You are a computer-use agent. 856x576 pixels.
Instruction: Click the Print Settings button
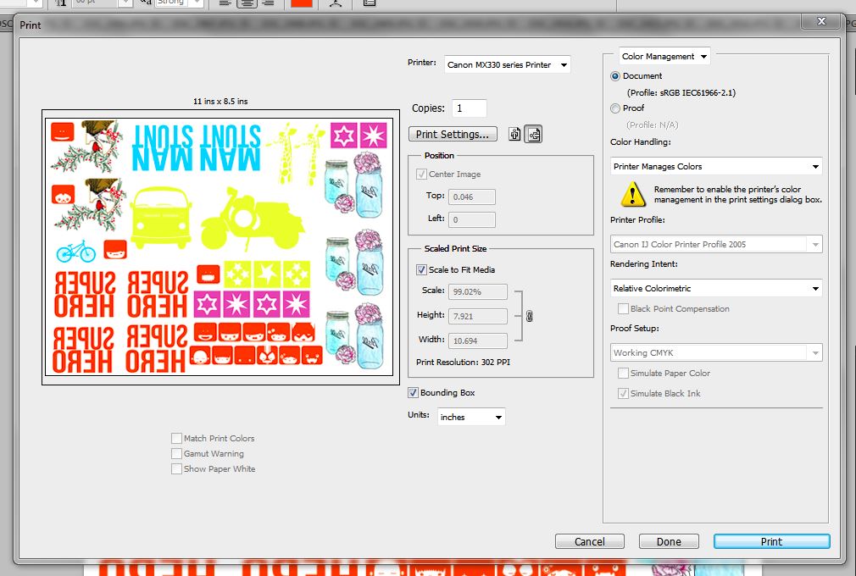click(453, 135)
